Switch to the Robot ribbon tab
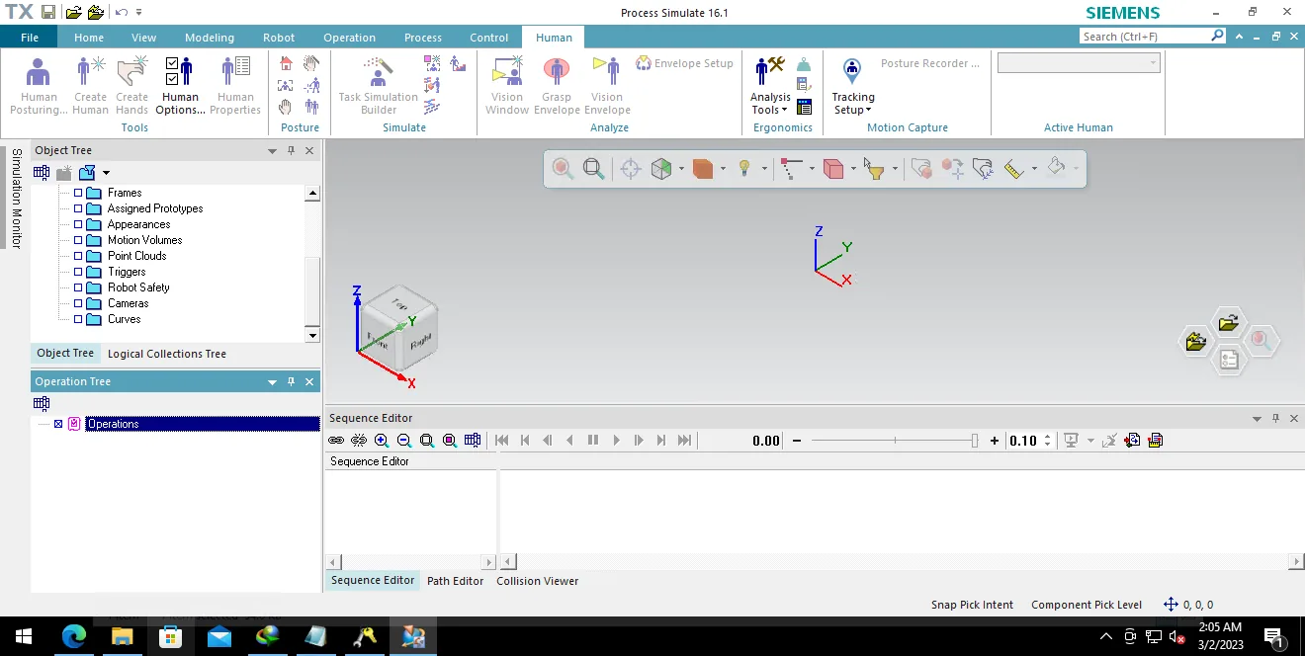This screenshot has height=656, width=1305. coord(279,38)
